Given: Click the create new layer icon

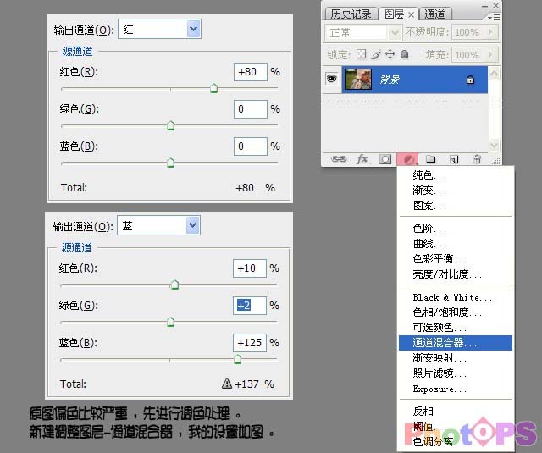Looking at the screenshot, I should pos(454,158).
